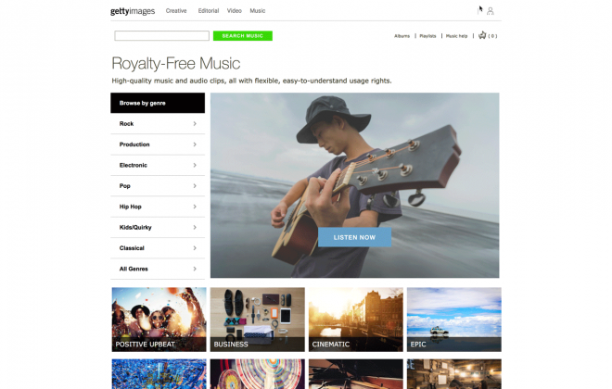The image size is (612, 389).
Task: Choose the Classical genre
Action: pos(158,248)
